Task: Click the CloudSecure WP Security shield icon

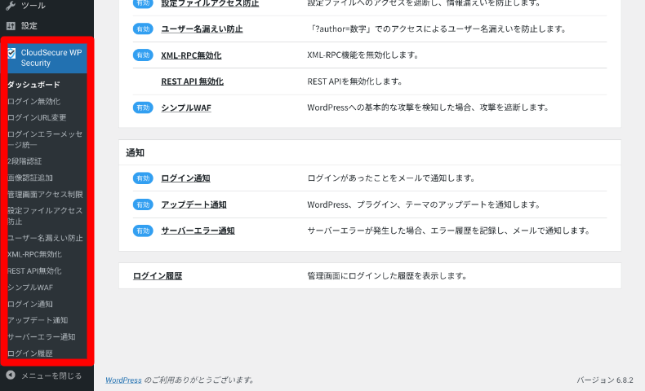Action: (11, 53)
